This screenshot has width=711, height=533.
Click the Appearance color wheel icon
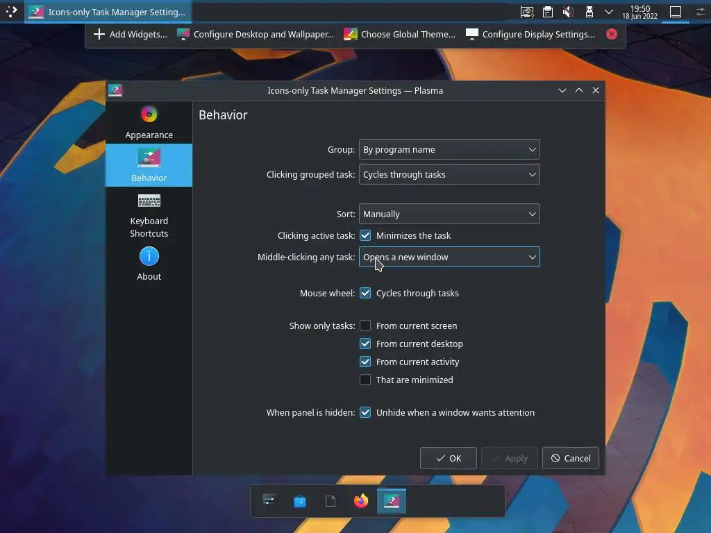149,115
